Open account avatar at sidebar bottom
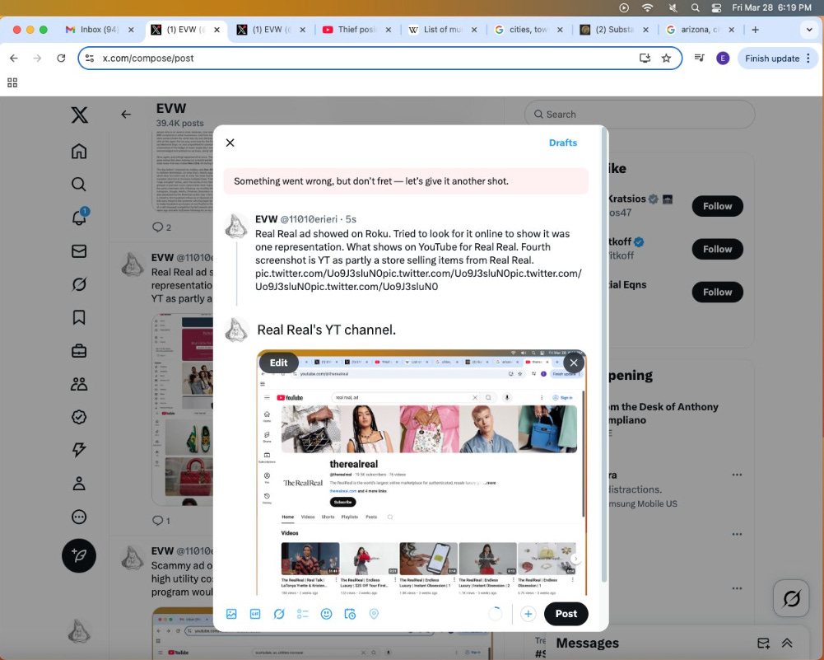Viewport: 824px width, 660px height. [79, 631]
